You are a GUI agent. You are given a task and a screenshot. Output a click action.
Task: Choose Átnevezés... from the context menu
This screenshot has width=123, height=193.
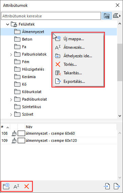point(78,47)
